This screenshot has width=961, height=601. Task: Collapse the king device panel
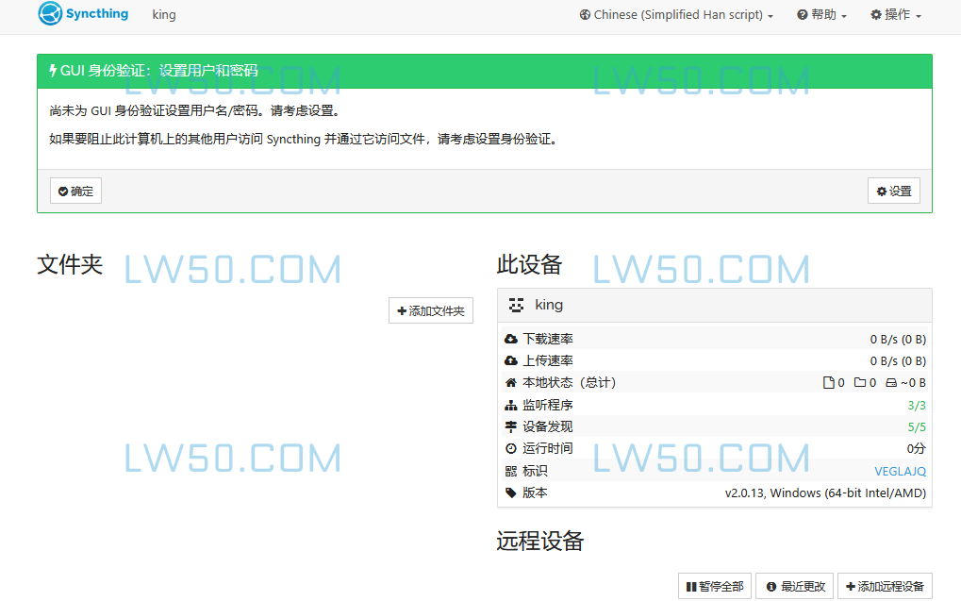(x=550, y=304)
